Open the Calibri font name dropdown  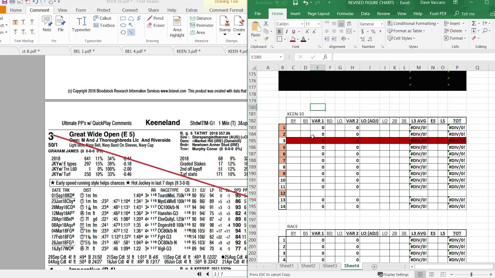point(302,24)
